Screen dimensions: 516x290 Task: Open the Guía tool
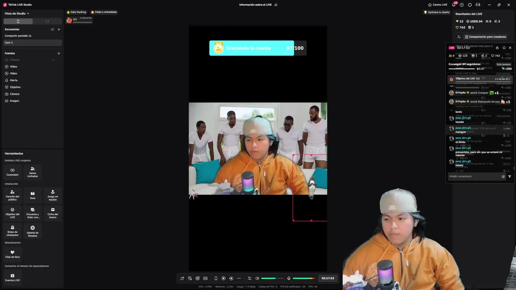click(x=33, y=195)
